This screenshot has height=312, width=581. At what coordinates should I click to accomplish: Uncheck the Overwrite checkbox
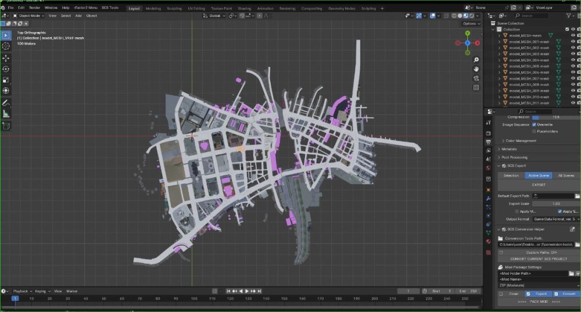point(534,124)
